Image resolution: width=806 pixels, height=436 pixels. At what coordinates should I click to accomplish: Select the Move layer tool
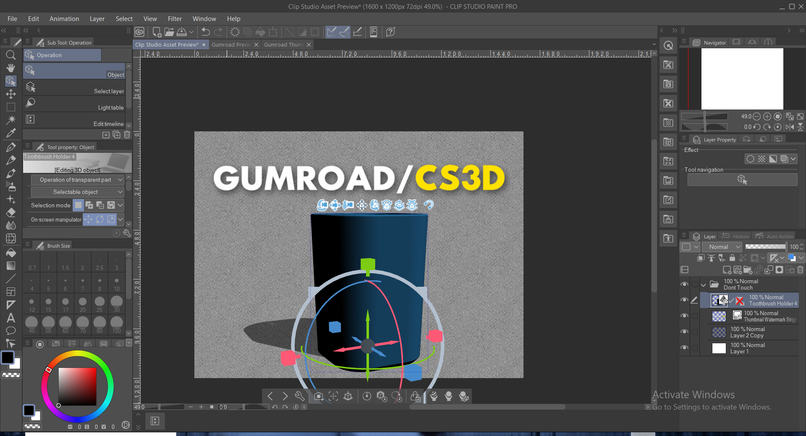[x=11, y=94]
